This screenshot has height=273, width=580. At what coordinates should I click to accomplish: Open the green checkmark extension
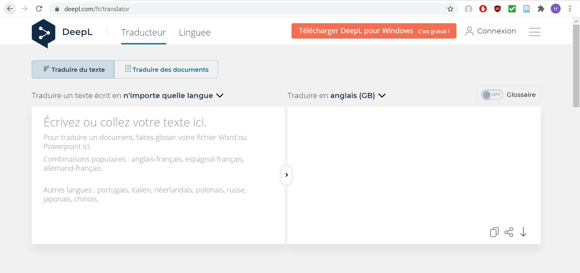(x=512, y=9)
